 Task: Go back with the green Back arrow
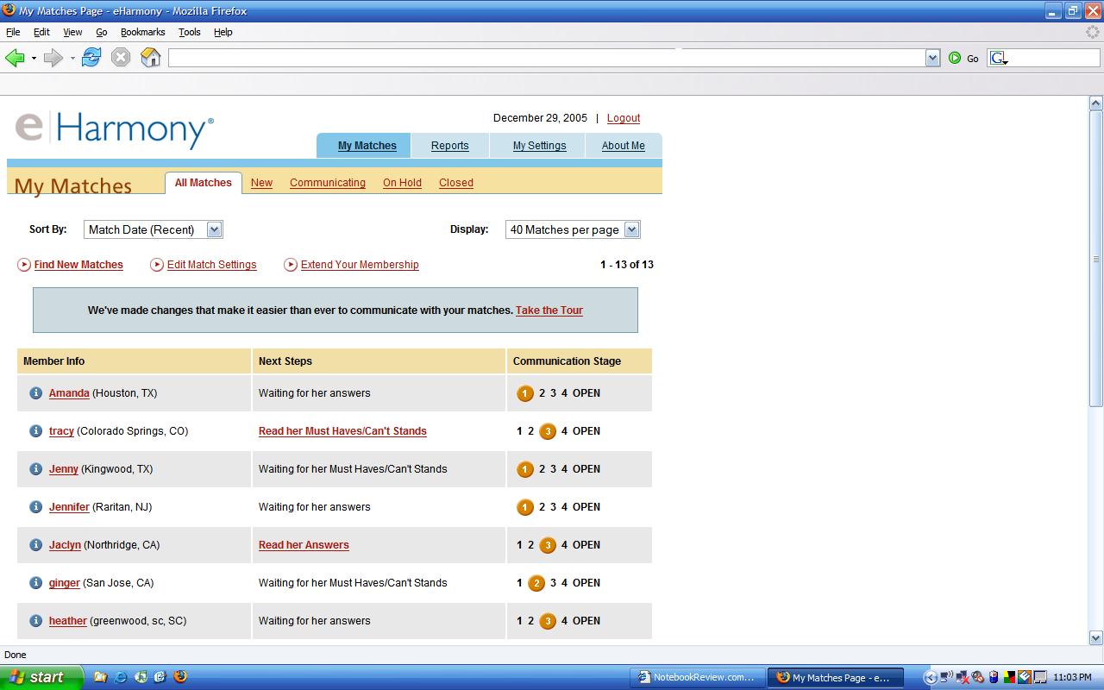(15, 58)
